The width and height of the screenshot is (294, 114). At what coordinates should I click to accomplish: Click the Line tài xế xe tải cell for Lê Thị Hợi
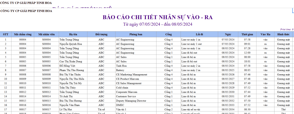(x=199, y=109)
